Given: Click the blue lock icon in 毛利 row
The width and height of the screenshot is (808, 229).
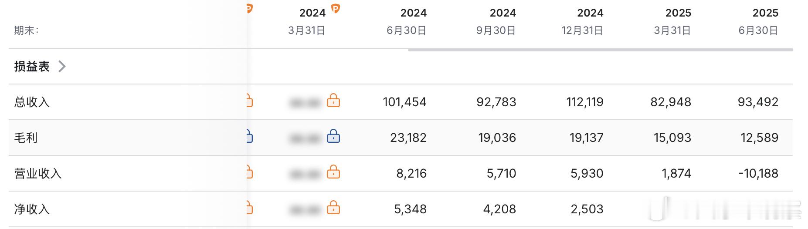Looking at the screenshot, I should (x=333, y=136).
